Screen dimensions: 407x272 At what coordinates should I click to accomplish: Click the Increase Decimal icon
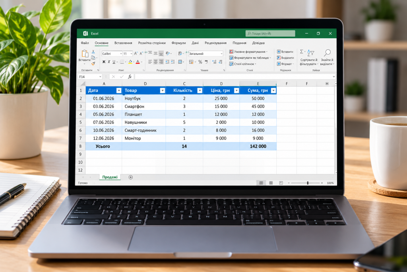tap(214, 62)
